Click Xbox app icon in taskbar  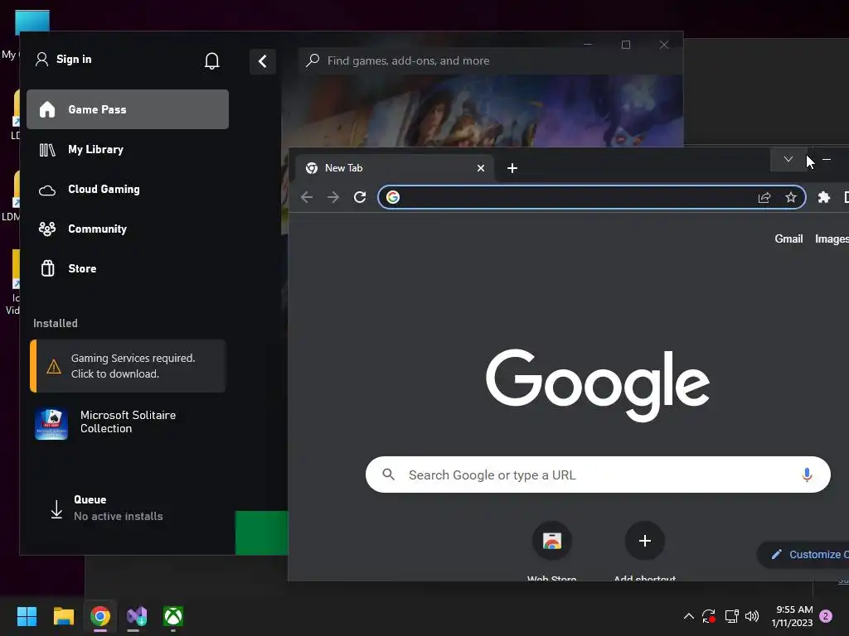173,616
